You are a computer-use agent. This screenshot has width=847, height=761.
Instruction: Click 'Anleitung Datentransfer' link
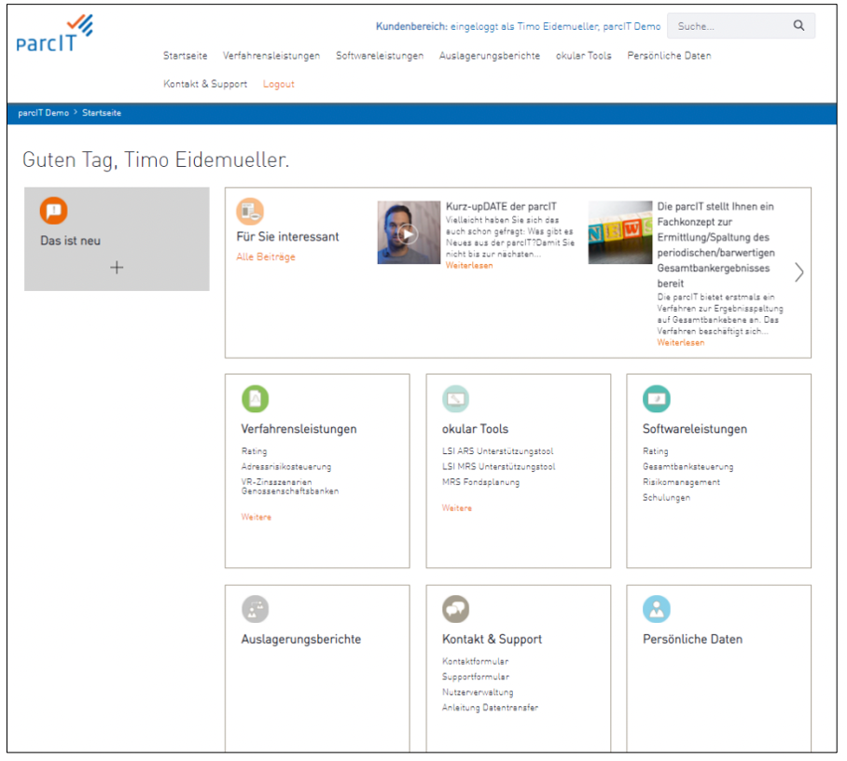coord(490,707)
